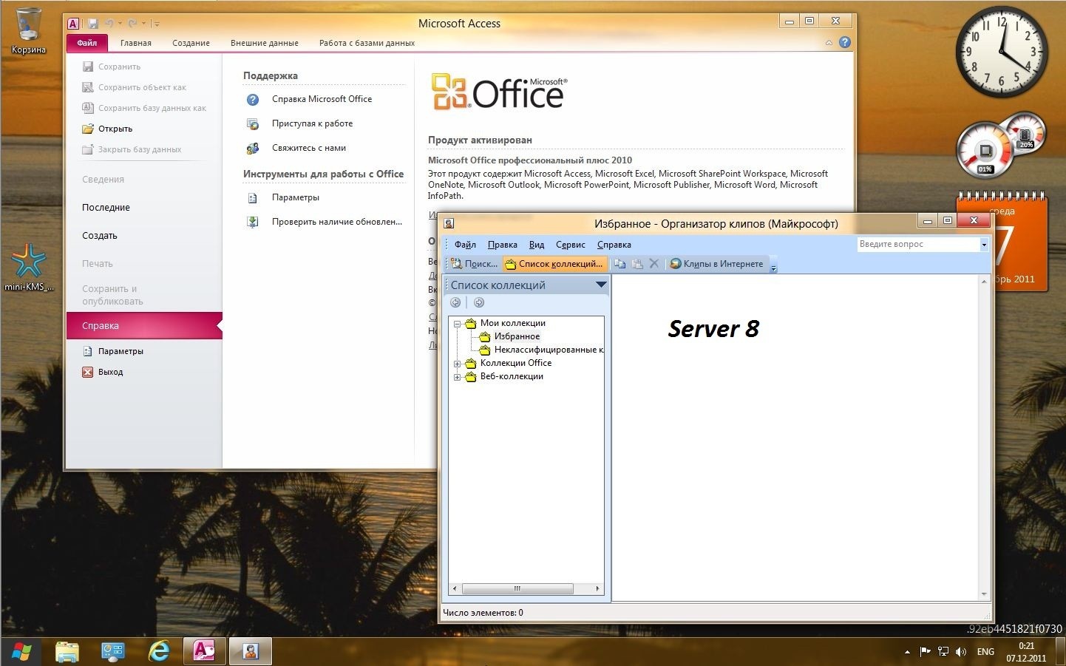Open Internet Explorer from the taskbar
The width and height of the screenshot is (1066, 666).
pos(159,651)
